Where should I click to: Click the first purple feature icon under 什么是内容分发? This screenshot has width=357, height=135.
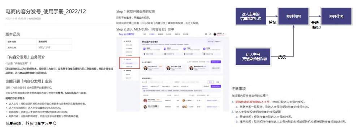[x=144, y=49]
